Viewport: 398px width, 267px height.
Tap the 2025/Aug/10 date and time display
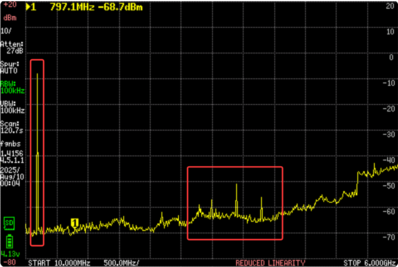click(10, 176)
